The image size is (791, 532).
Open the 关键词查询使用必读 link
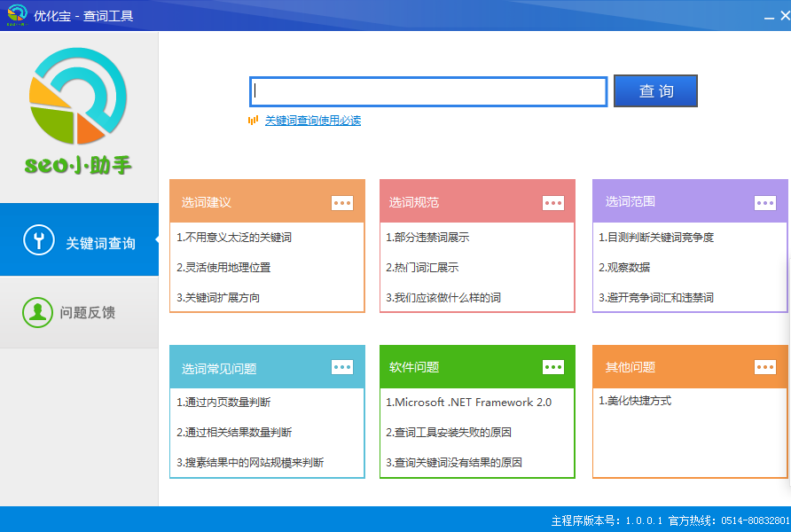click(313, 121)
